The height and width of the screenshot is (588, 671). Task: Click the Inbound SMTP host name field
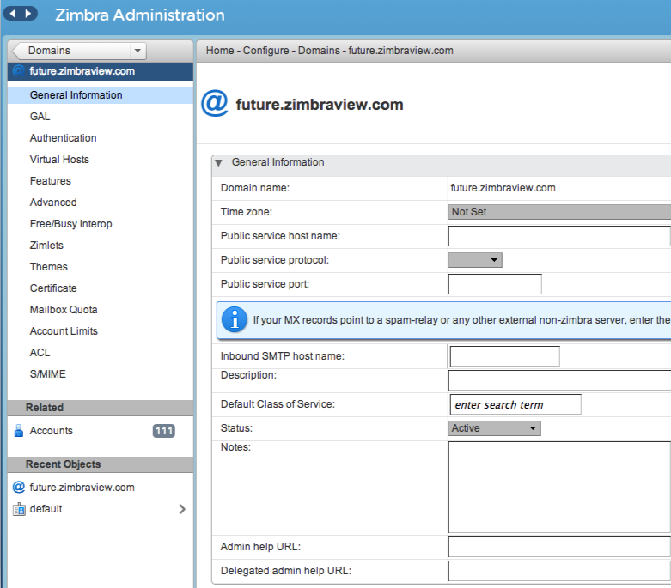point(505,356)
